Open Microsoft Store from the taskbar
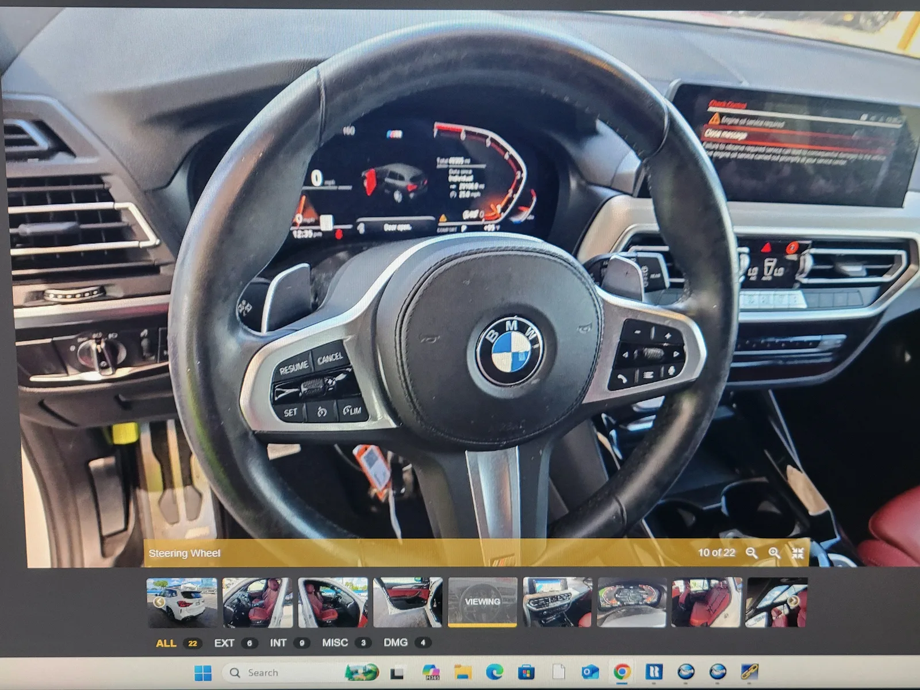 pyautogui.click(x=526, y=672)
